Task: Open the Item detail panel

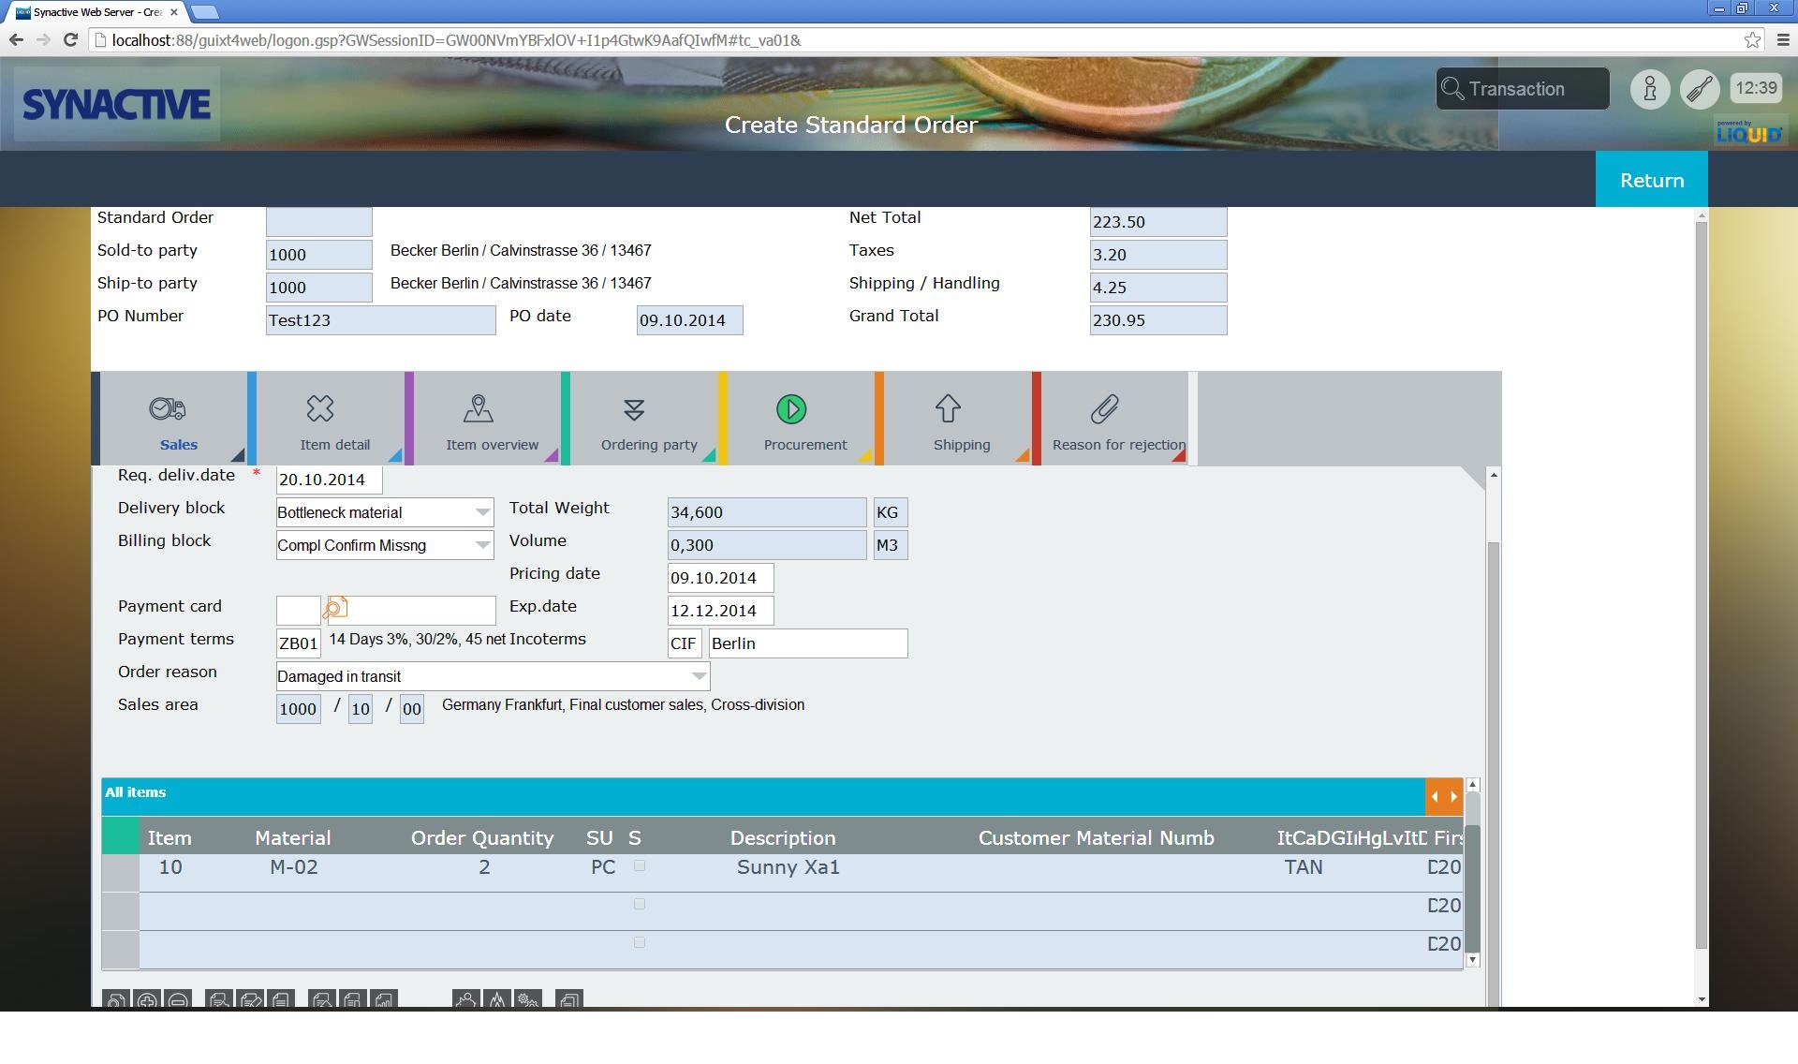Action: pos(335,421)
